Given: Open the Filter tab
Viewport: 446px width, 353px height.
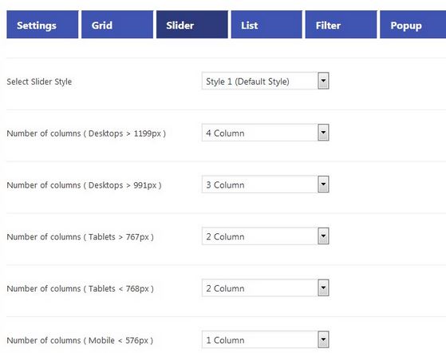Looking at the screenshot, I should click(x=341, y=25).
